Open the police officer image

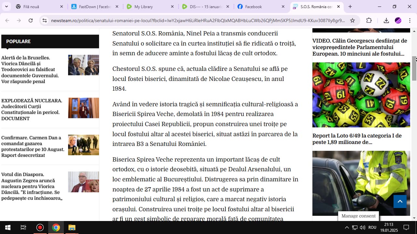[x=361, y=183]
